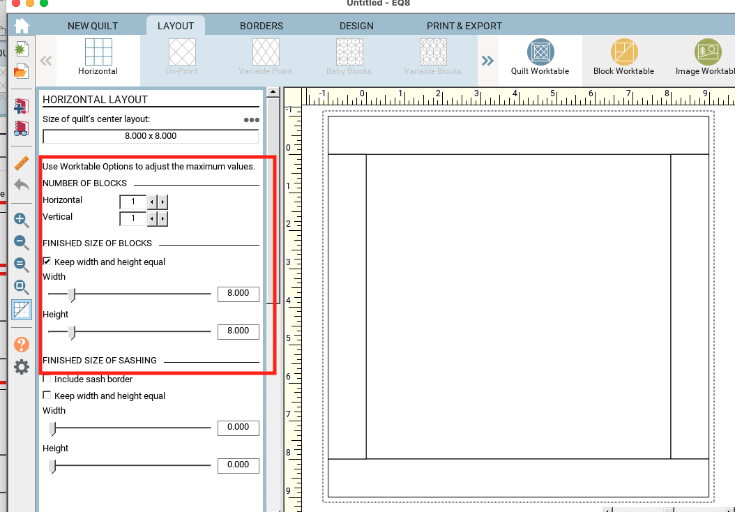The width and height of the screenshot is (735, 512).
Task: Open Help with the question mark icon
Action: point(22,345)
